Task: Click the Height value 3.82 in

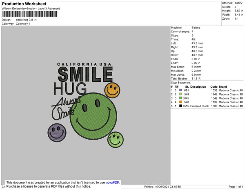Action: click(239, 11)
